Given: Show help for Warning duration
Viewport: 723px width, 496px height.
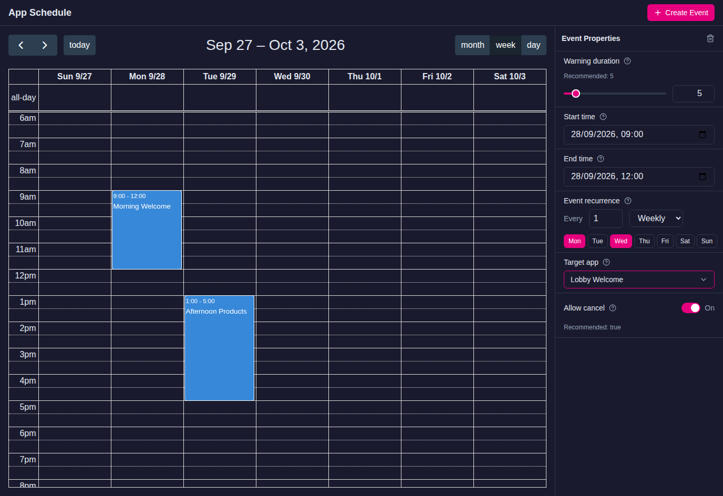Looking at the screenshot, I should coord(627,61).
